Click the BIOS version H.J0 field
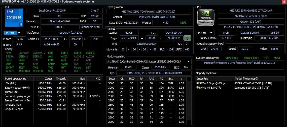This screenshot has height=127, width=287. pos(165,23)
